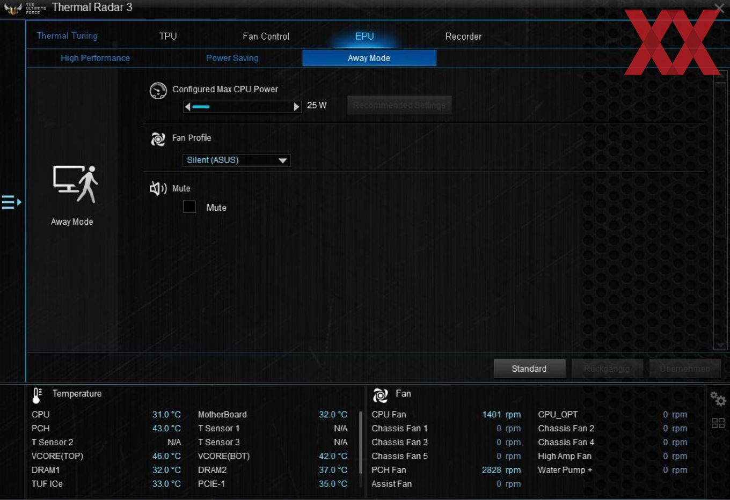Increase CPU power with right slider arrow
The width and height of the screenshot is (730, 500).
(296, 107)
